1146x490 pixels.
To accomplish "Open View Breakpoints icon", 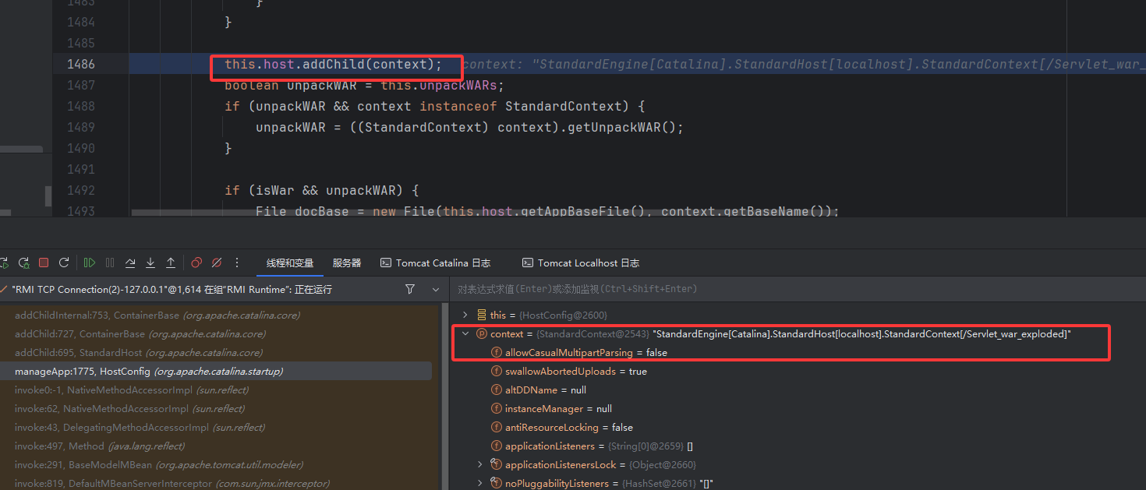I will [x=196, y=263].
